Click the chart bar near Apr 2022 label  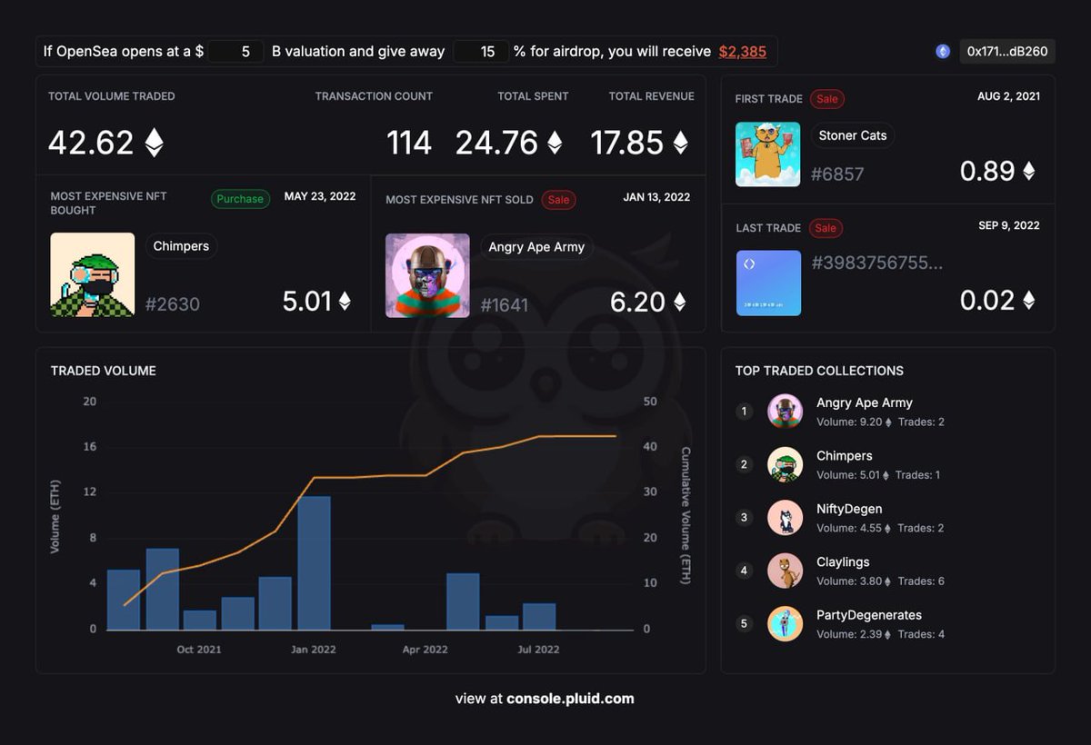pos(388,627)
